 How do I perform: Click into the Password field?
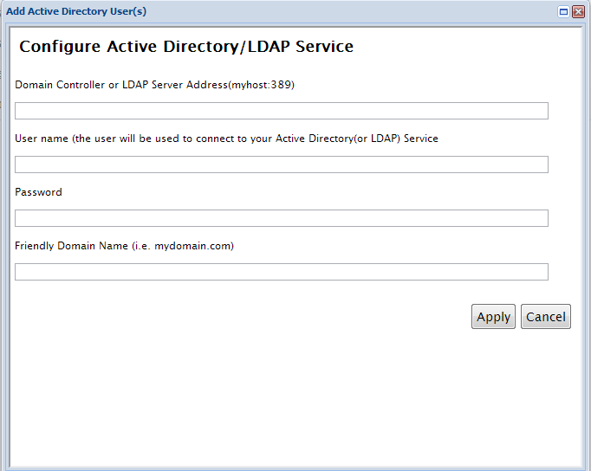tap(282, 218)
